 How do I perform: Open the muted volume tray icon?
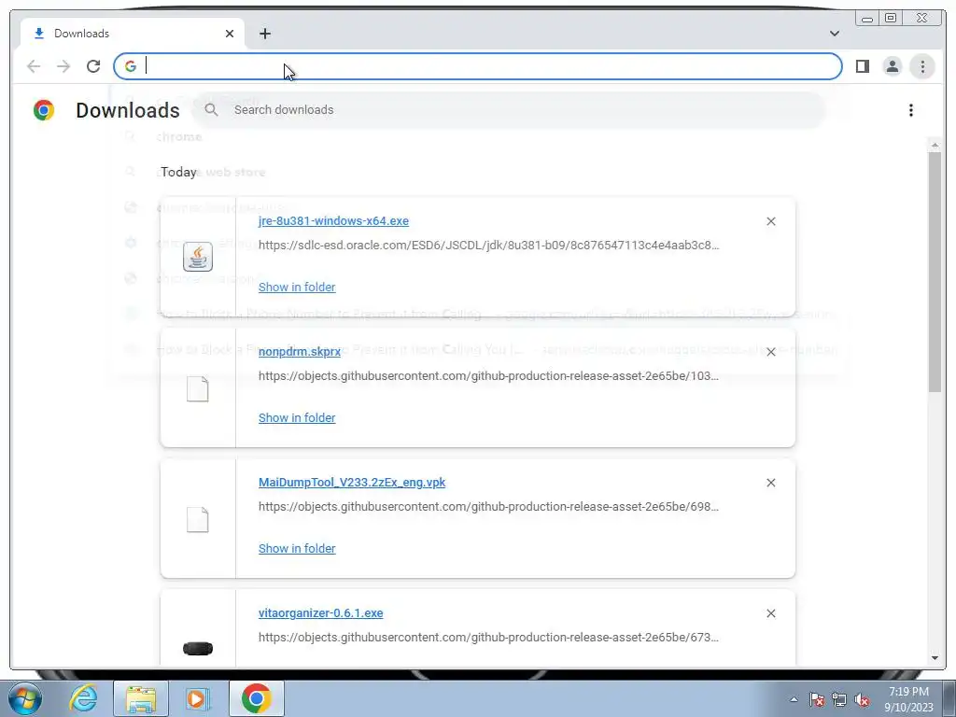click(x=862, y=699)
